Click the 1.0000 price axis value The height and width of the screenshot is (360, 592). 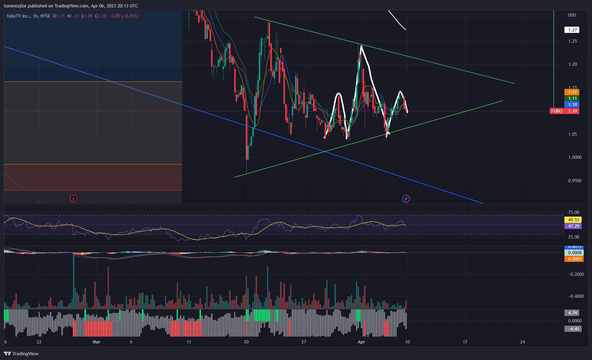575,157
